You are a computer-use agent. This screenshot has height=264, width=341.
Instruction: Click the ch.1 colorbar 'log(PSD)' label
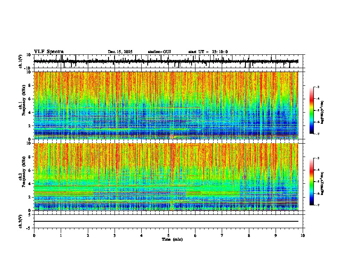pos(322,113)
